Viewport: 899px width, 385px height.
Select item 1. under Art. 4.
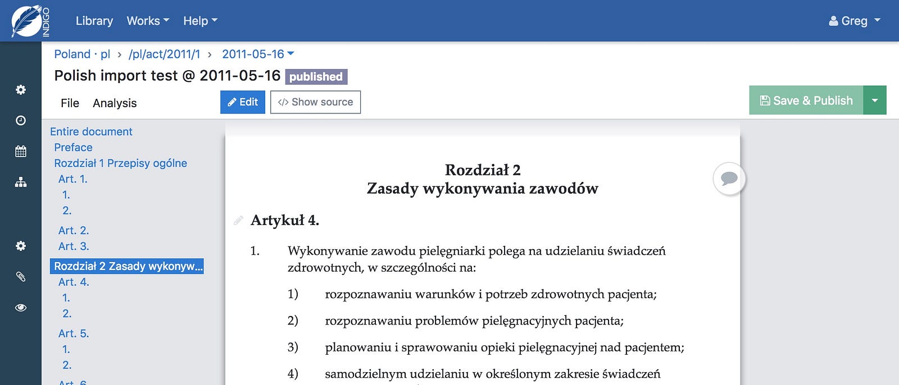(66, 297)
